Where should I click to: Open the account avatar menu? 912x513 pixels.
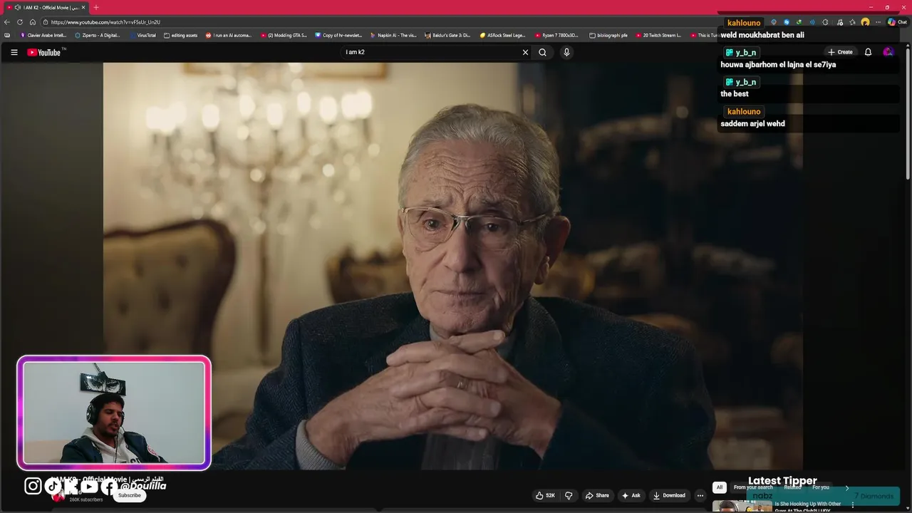coord(888,52)
